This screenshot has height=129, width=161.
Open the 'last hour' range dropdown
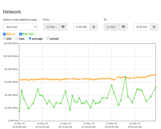[20, 27]
